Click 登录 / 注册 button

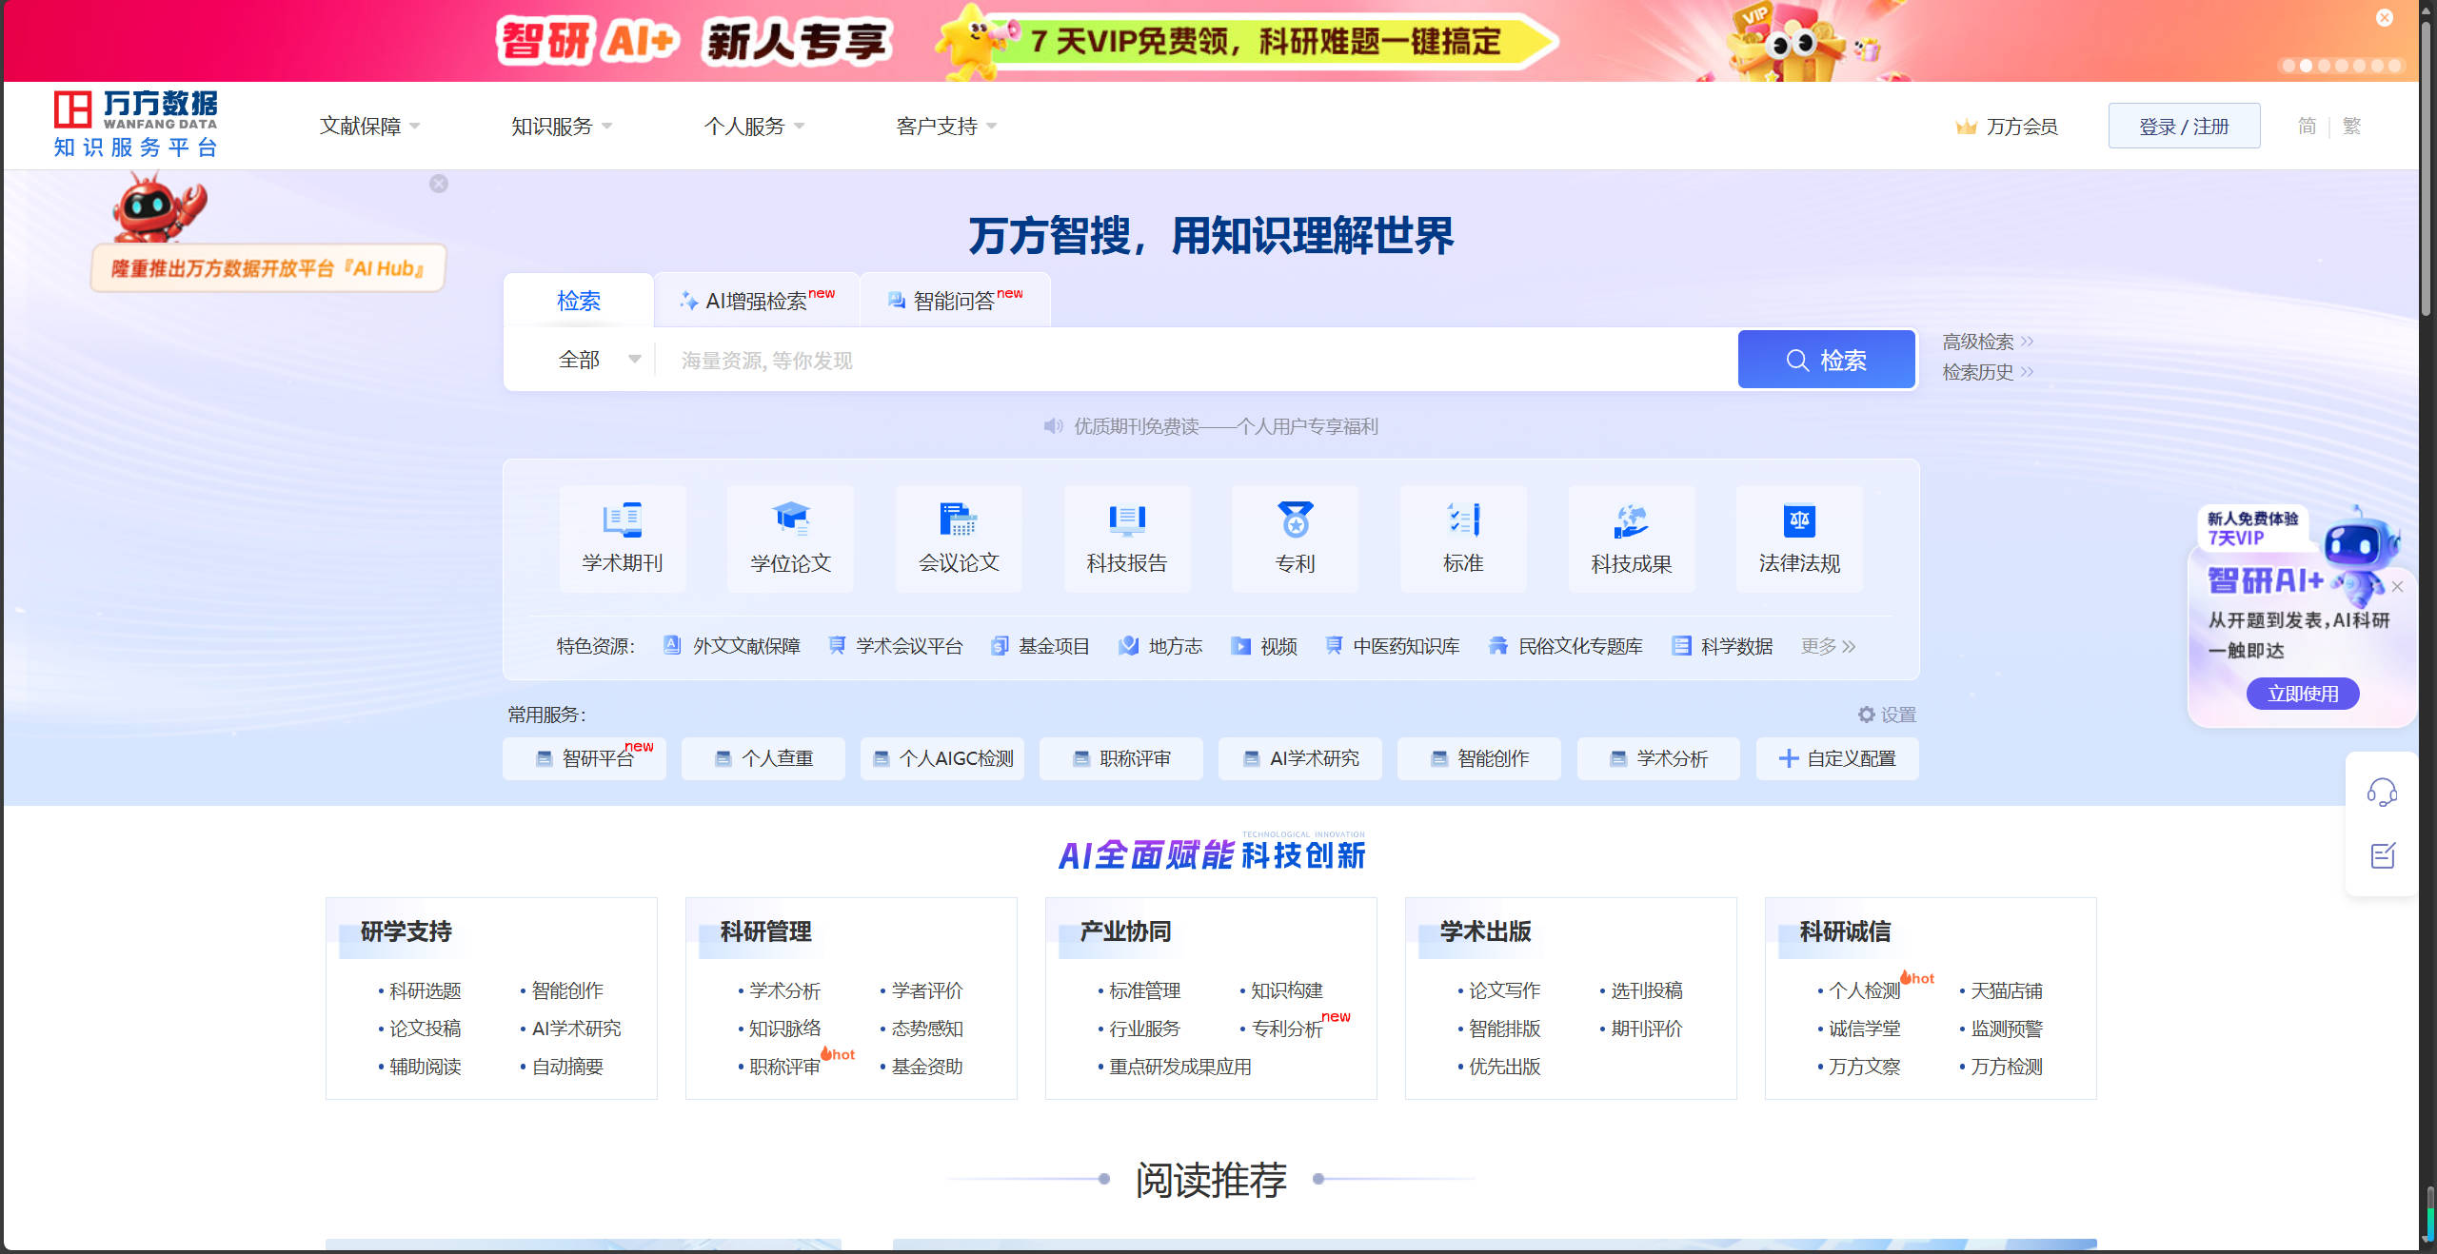tap(2184, 126)
